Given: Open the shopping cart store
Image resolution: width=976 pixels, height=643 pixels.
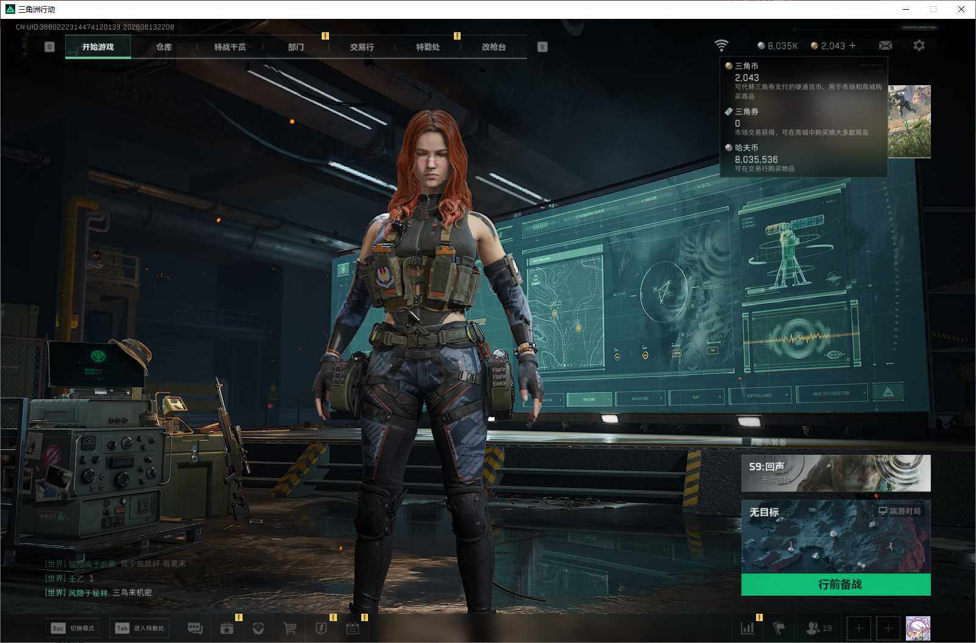Looking at the screenshot, I should (x=290, y=628).
